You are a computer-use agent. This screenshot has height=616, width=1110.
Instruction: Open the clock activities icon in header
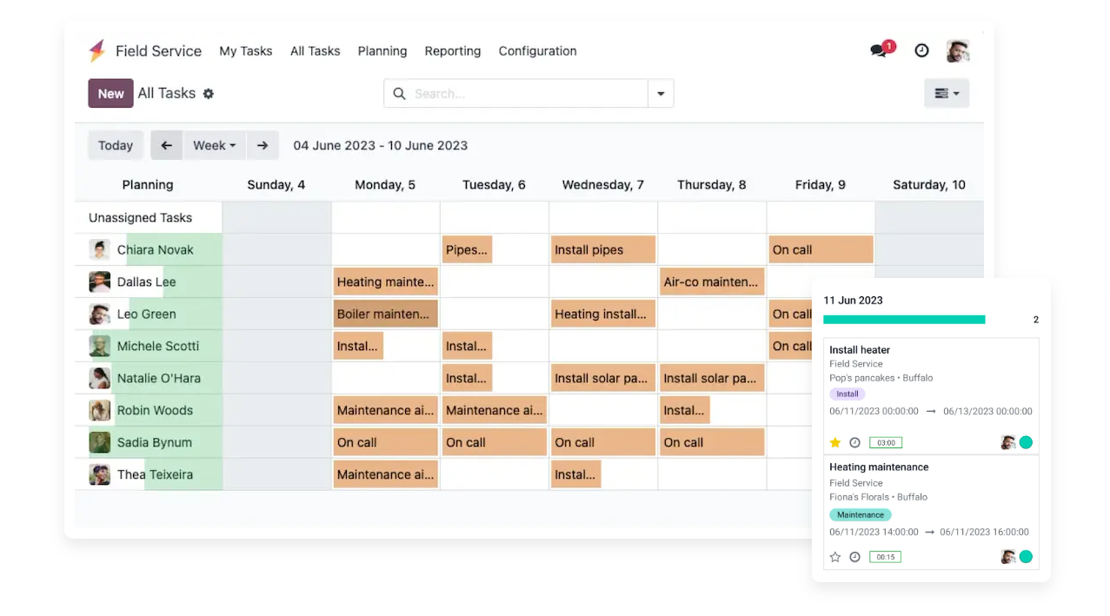pos(921,50)
